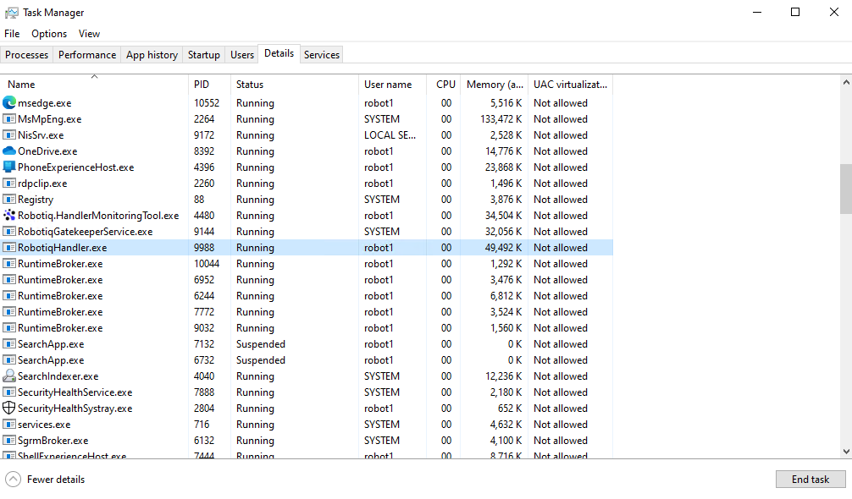Click Suspended status for PID 6732

point(261,360)
